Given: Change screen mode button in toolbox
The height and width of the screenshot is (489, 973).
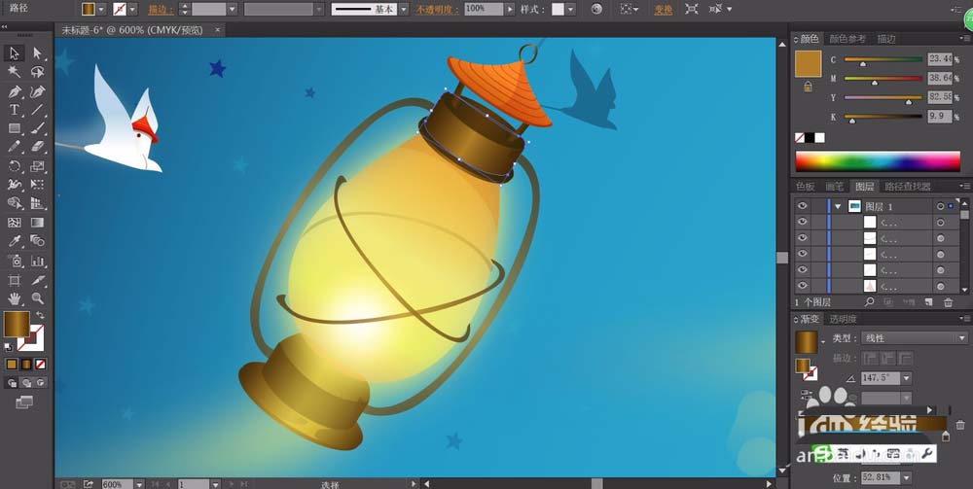Looking at the screenshot, I should click(x=24, y=402).
